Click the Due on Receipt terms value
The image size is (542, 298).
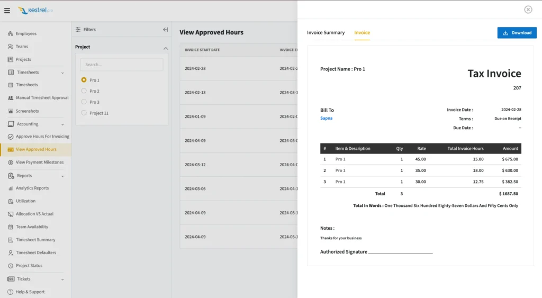(x=508, y=119)
